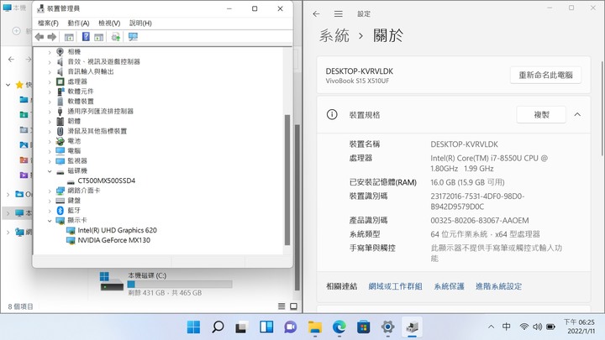Screen dimensions: 605x340
Task: Toggle the 中 input method indicator
Action: 506,327
